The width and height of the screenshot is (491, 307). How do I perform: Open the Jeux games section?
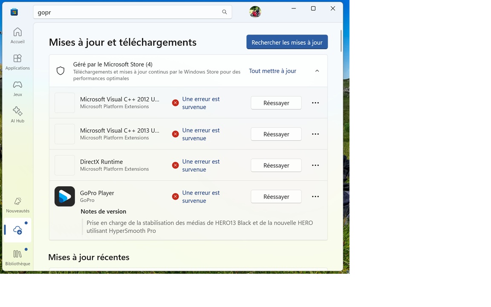[x=17, y=88]
